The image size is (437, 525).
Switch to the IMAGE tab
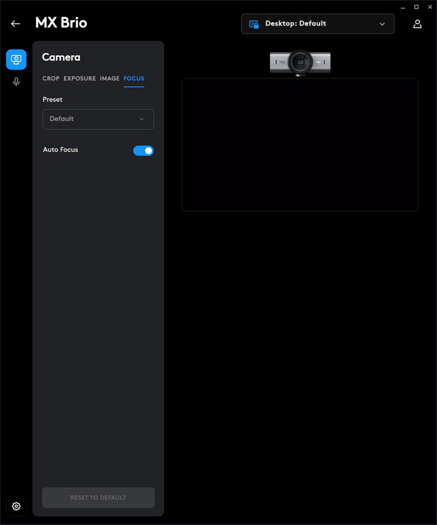tap(110, 78)
